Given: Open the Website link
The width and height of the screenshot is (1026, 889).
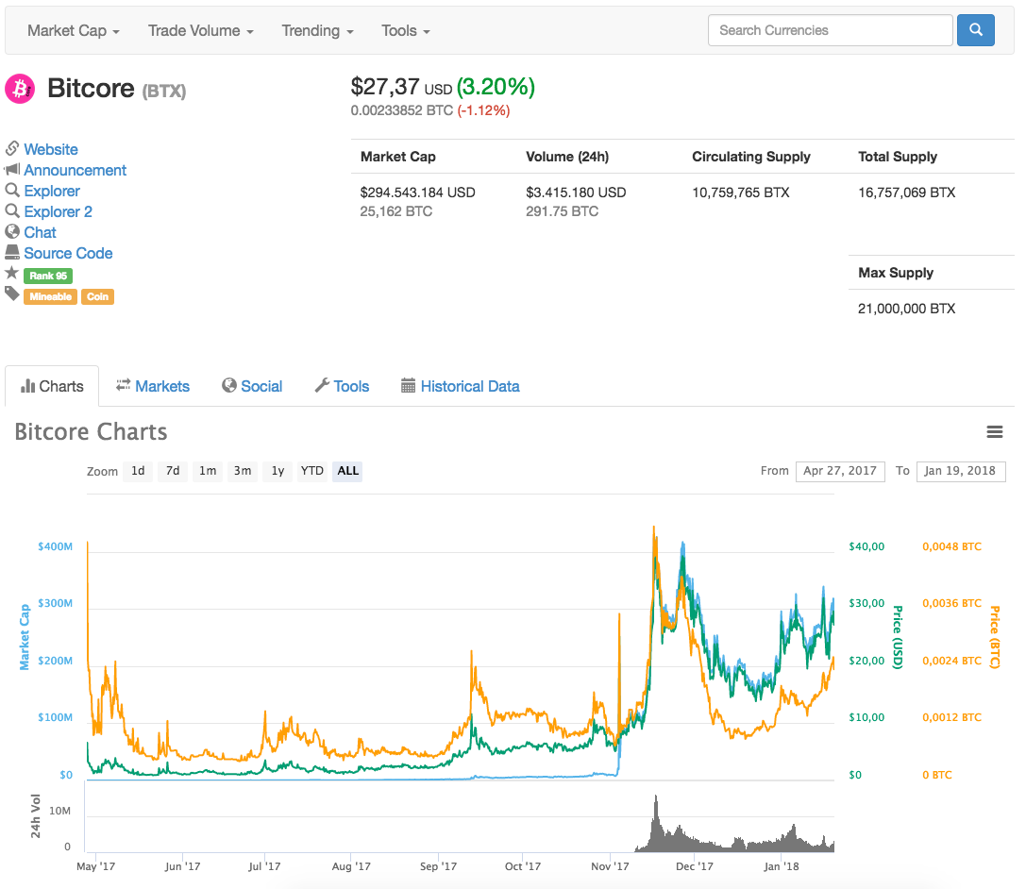Looking at the screenshot, I should (x=51, y=149).
